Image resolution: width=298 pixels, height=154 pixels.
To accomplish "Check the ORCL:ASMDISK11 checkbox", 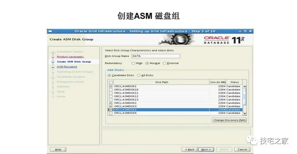I will 111,93.
